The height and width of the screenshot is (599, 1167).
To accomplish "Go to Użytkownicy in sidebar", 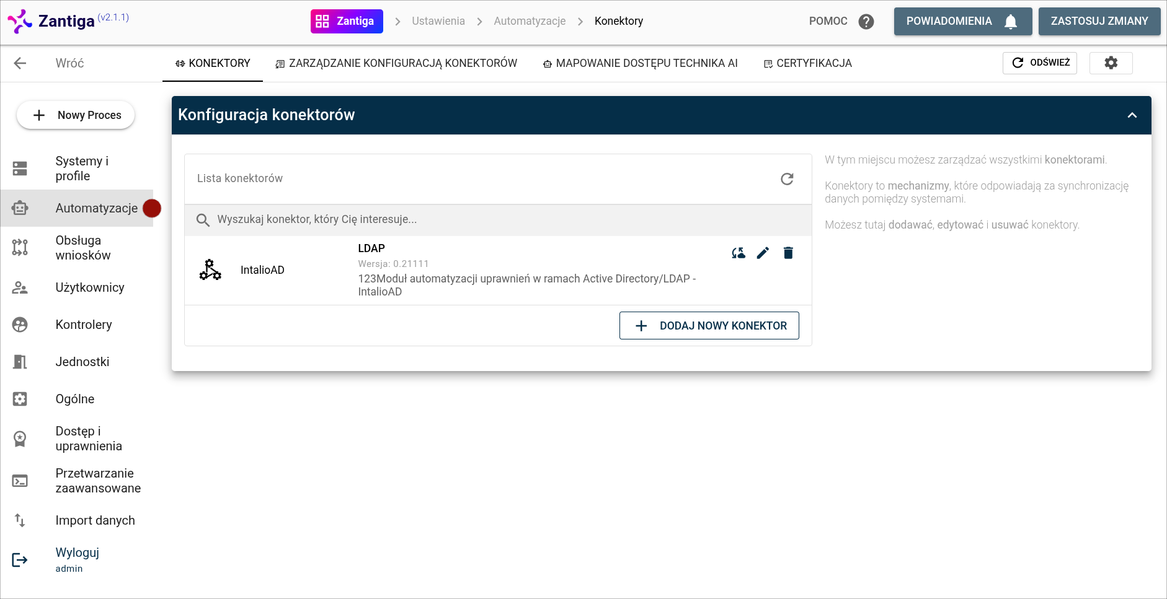I will click(x=89, y=287).
